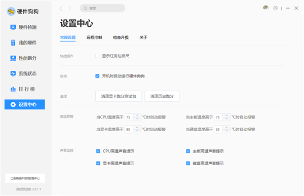Click the 声音监控 section label
Viewport: 304px width, 196px height.
point(66,150)
